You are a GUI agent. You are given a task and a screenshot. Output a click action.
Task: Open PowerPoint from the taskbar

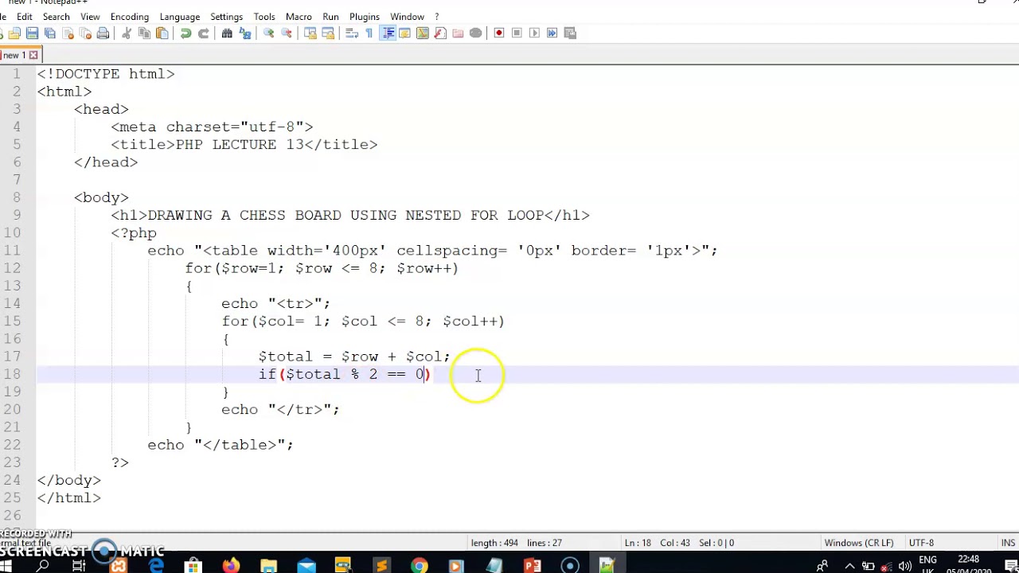coord(532,566)
